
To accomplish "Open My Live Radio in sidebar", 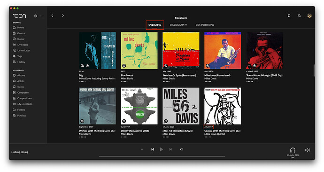I will point(23,104).
